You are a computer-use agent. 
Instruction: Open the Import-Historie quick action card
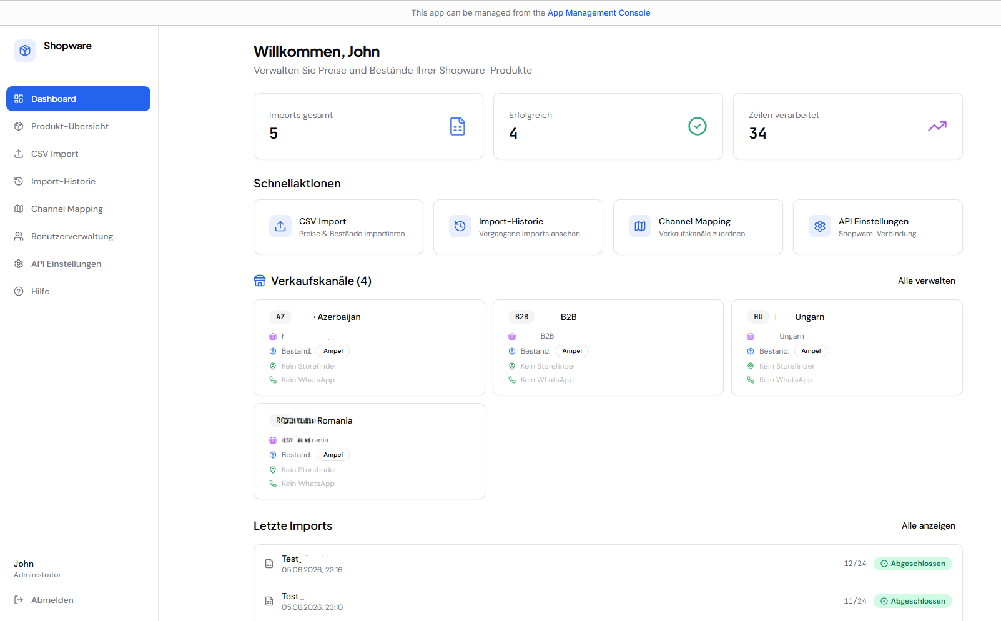point(518,227)
